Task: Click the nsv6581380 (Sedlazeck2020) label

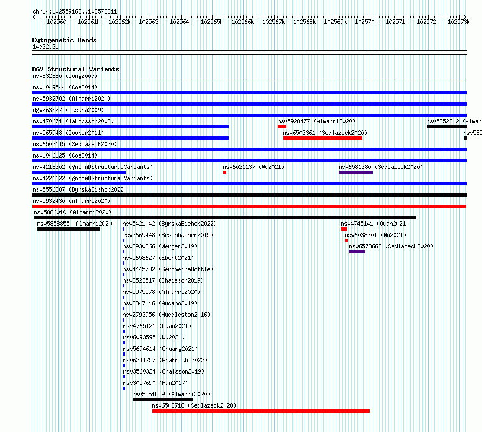Action: [381, 167]
